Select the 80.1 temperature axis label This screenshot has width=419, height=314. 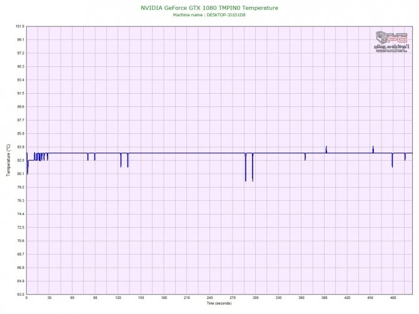coord(20,174)
